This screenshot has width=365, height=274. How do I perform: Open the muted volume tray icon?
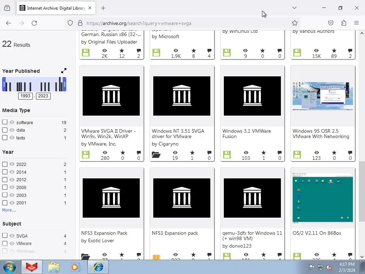tap(329, 268)
